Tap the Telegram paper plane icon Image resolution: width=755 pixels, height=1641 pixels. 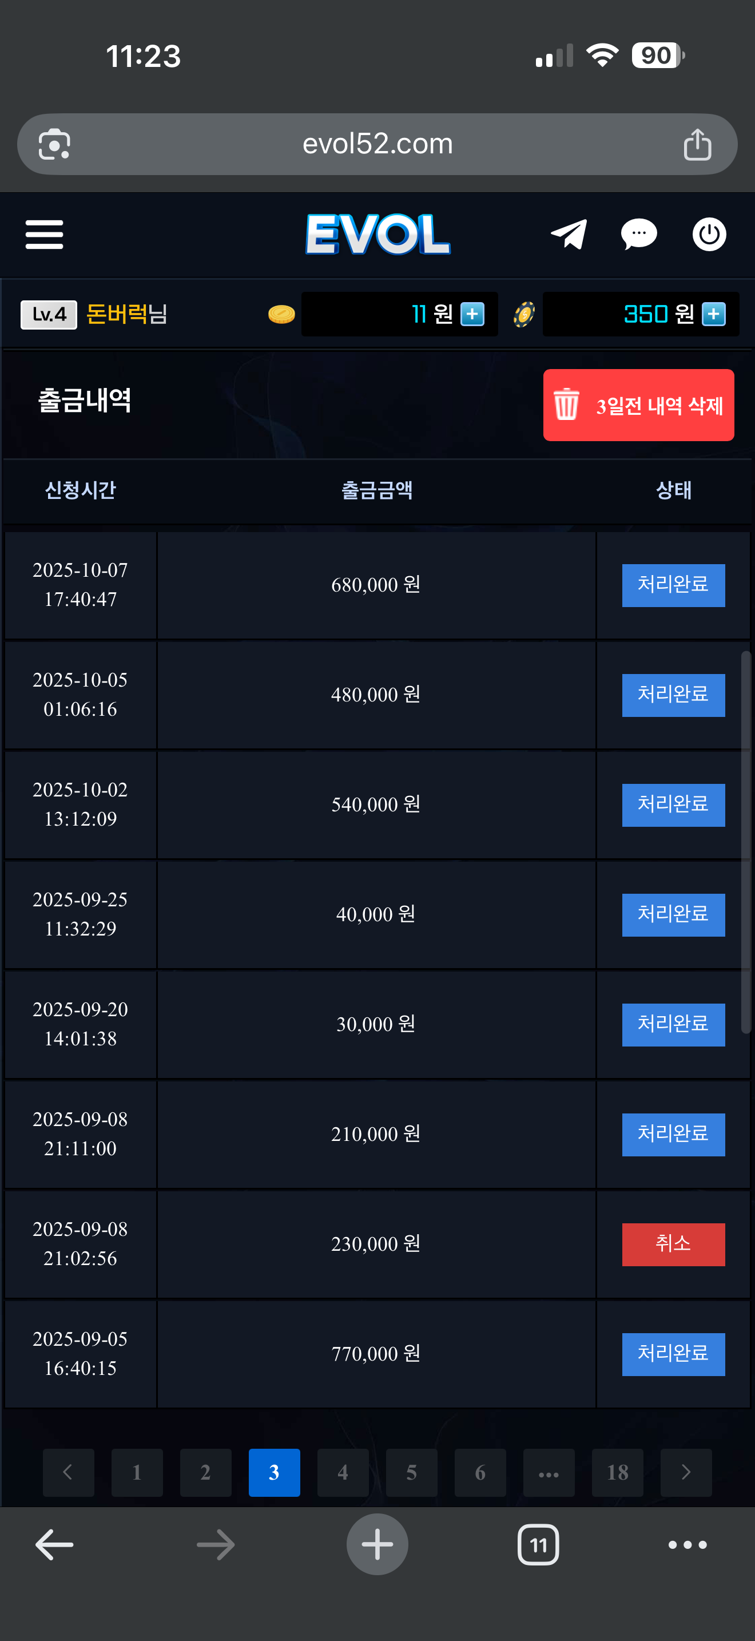569,235
